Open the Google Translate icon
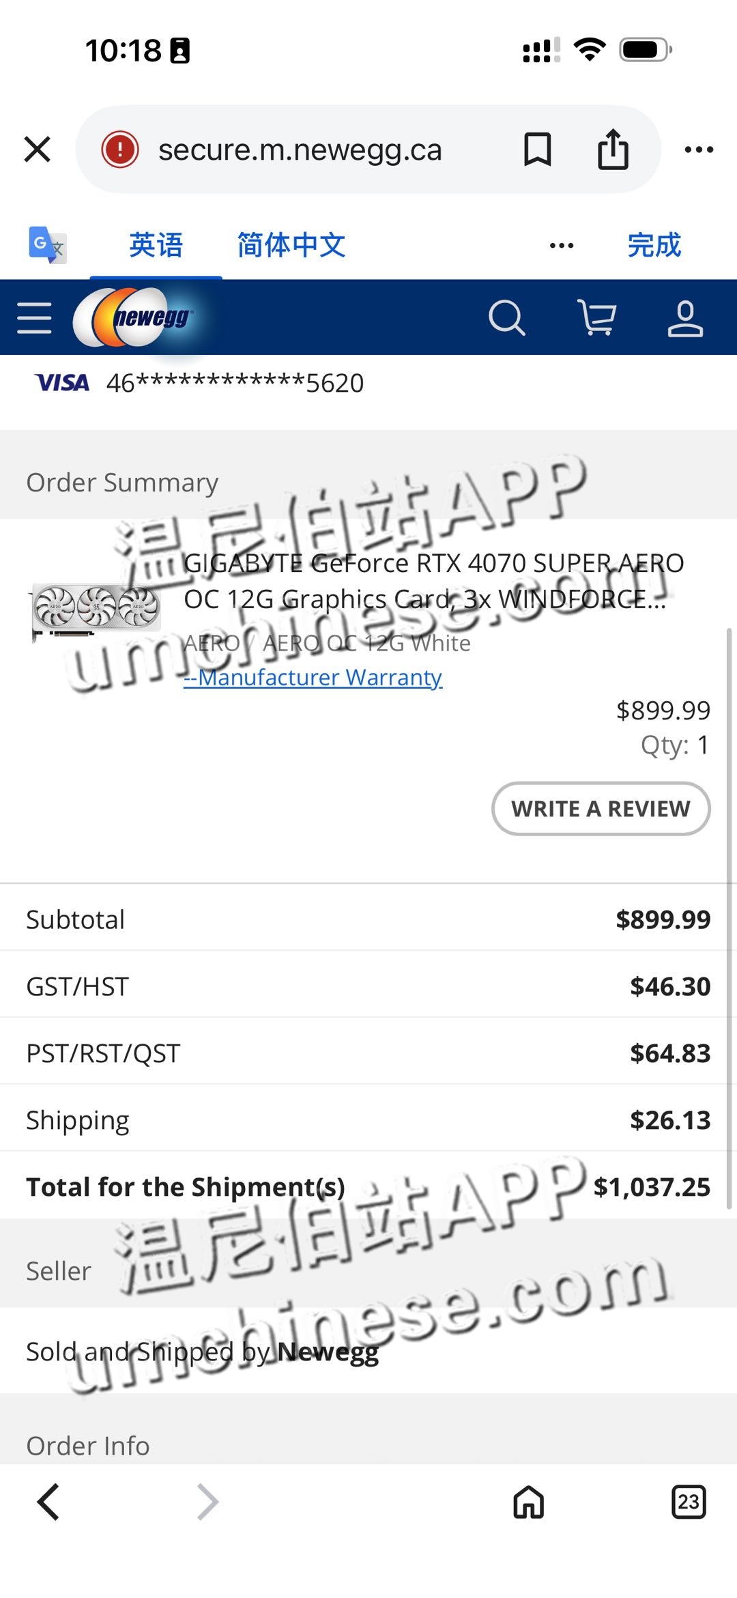Screen dimensions: 737x1598 [47, 245]
